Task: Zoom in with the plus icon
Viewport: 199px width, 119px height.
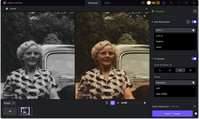Action: [x=145, y=103]
